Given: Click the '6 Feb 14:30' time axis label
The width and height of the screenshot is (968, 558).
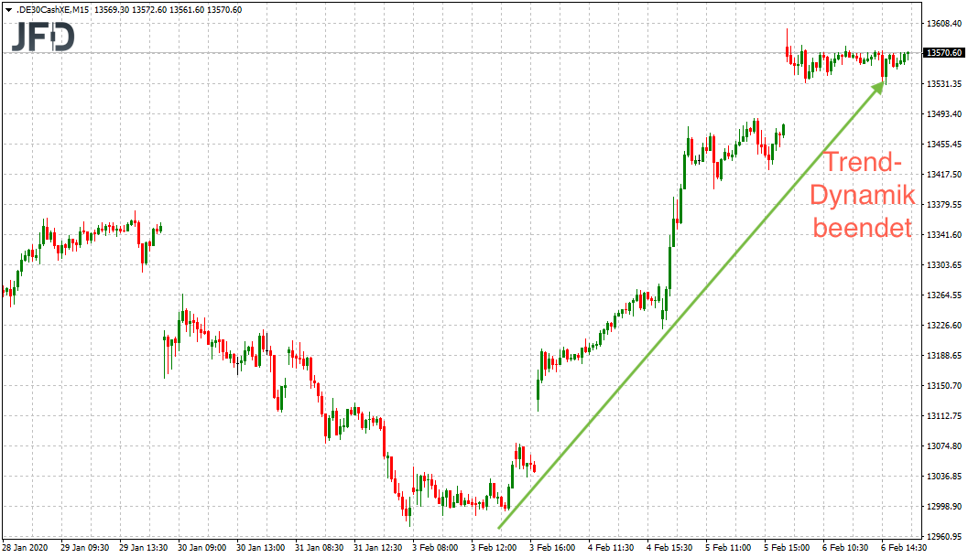Looking at the screenshot, I should click(x=902, y=548).
